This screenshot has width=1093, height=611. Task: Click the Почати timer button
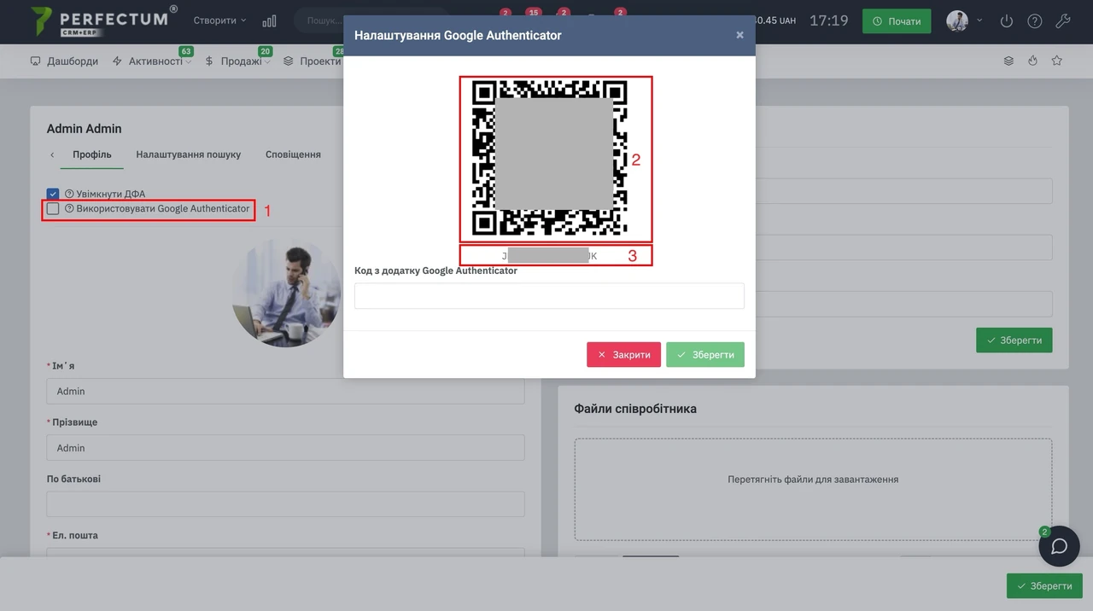pyautogui.click(x=897, y=20)
